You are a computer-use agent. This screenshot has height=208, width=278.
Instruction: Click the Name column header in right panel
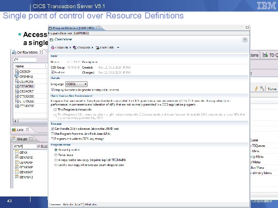point(272,89)
